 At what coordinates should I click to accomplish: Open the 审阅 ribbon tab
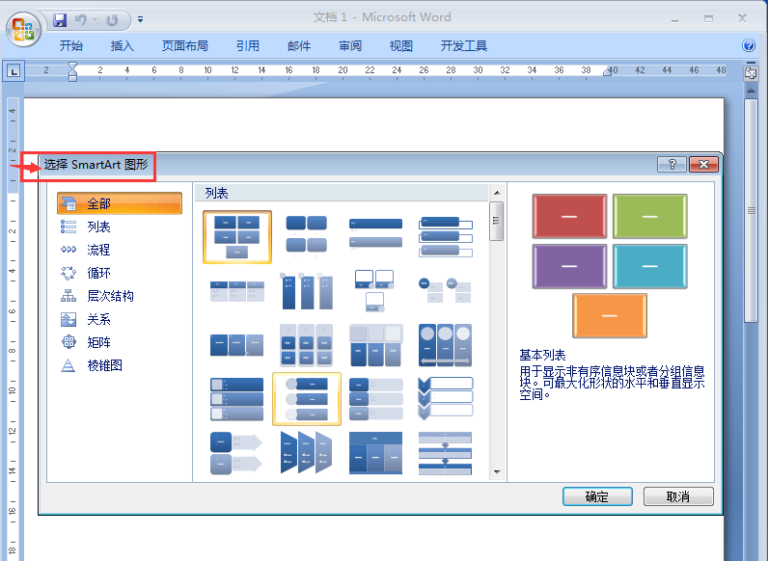click(350, 46)
